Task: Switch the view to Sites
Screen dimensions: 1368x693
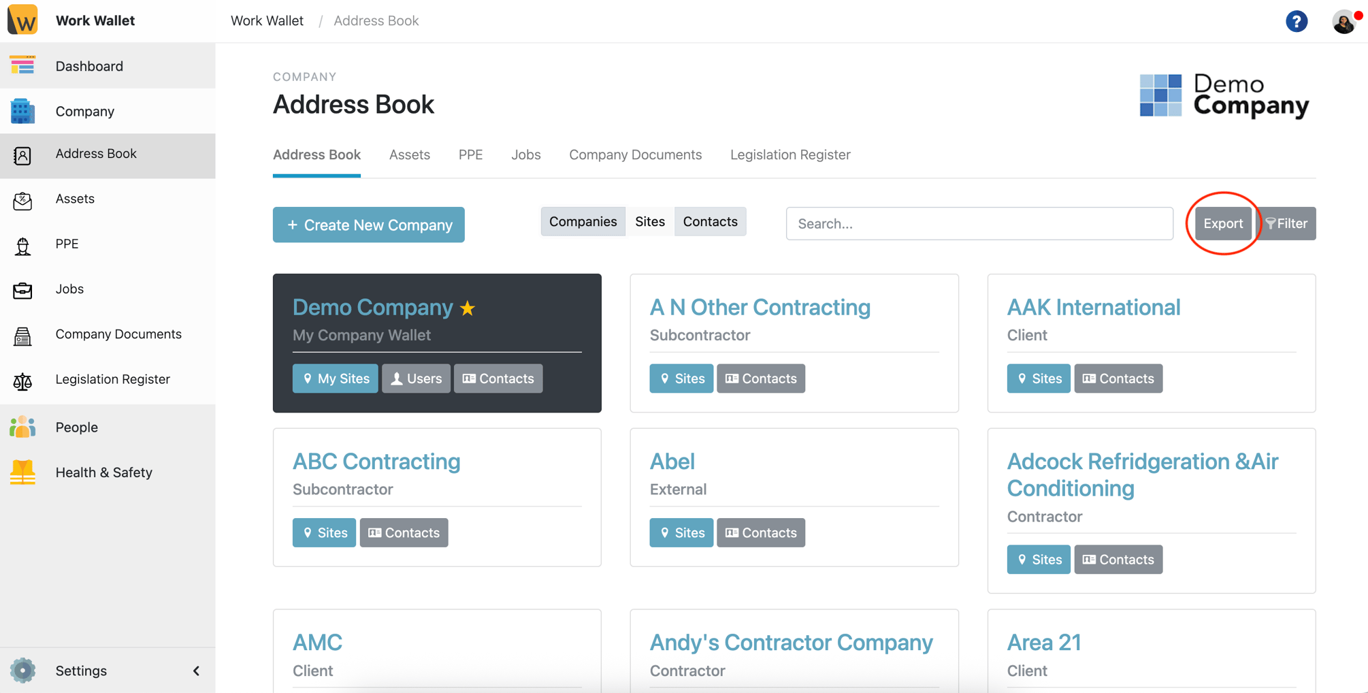Action: (649, 221)
